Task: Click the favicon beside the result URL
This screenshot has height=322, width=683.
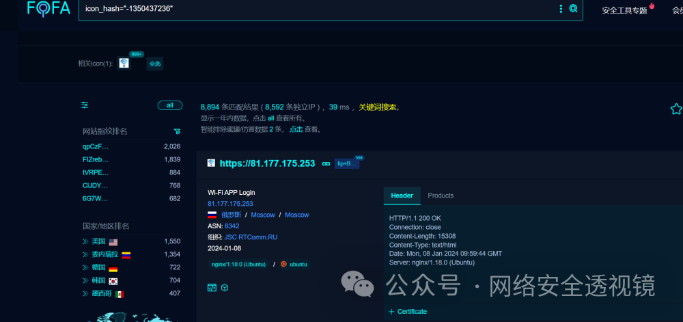Action: 211,163
